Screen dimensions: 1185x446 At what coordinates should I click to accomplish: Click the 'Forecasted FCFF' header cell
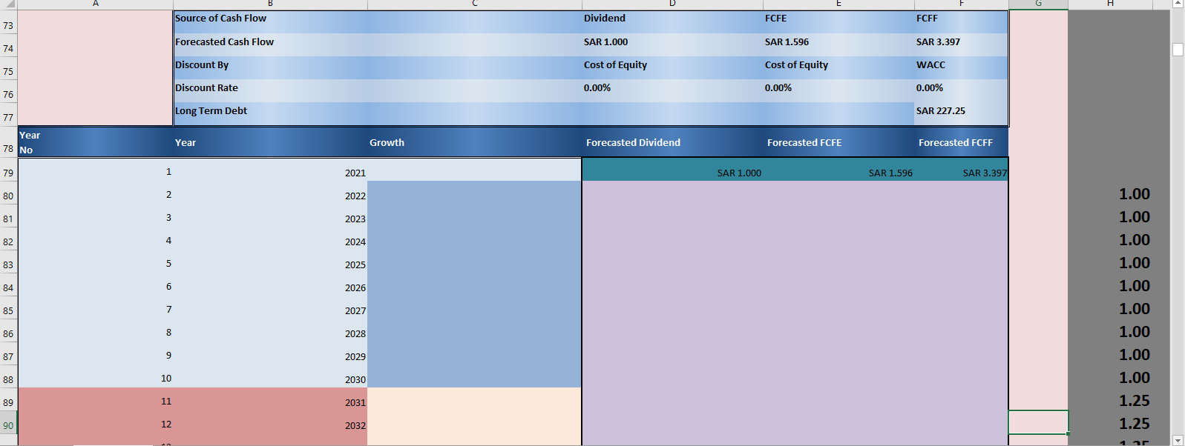(961, 142)
